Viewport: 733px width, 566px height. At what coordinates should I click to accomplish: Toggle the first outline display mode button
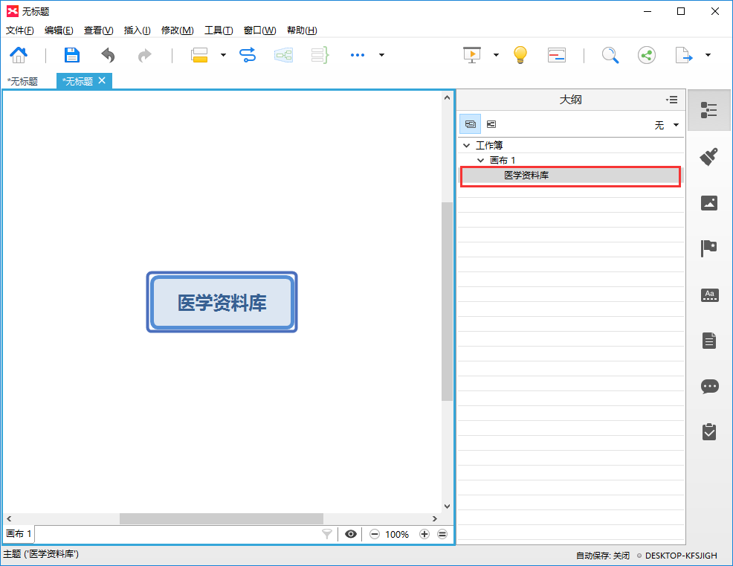(471, 124)
